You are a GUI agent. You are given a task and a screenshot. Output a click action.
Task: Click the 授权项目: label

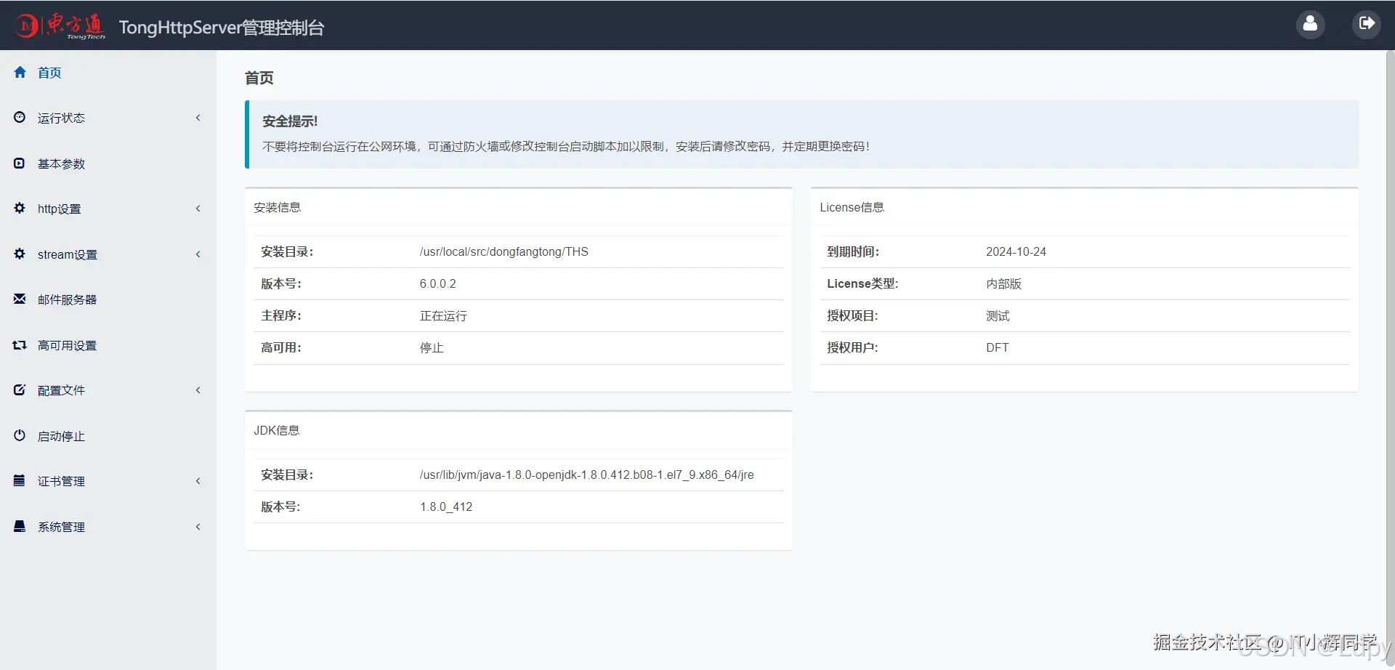[852, 315]
